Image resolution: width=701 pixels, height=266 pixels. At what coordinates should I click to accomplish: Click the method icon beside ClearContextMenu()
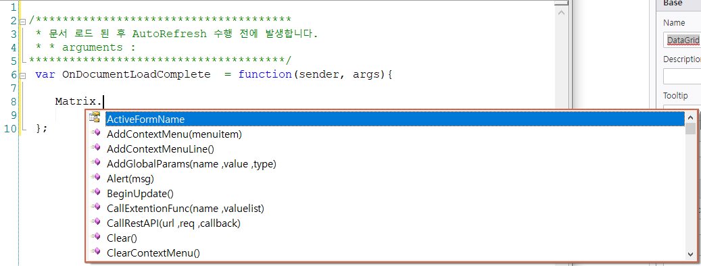click(95, 252)
